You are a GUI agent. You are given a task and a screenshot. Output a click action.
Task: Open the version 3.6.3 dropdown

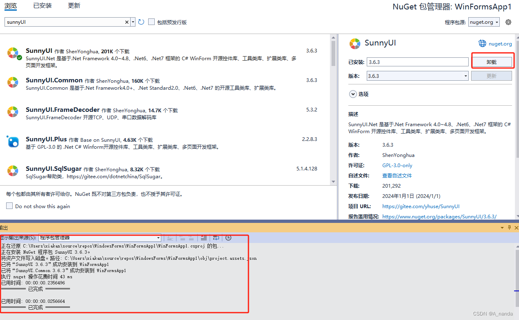[466, 76]
